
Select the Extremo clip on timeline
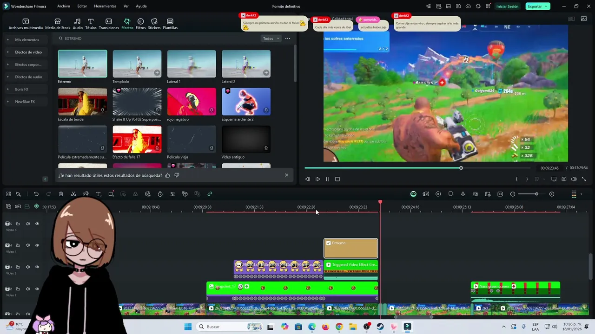tap(350, 248)
